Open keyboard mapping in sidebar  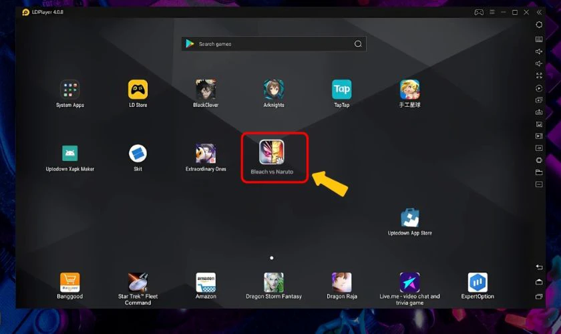(539, 39)
